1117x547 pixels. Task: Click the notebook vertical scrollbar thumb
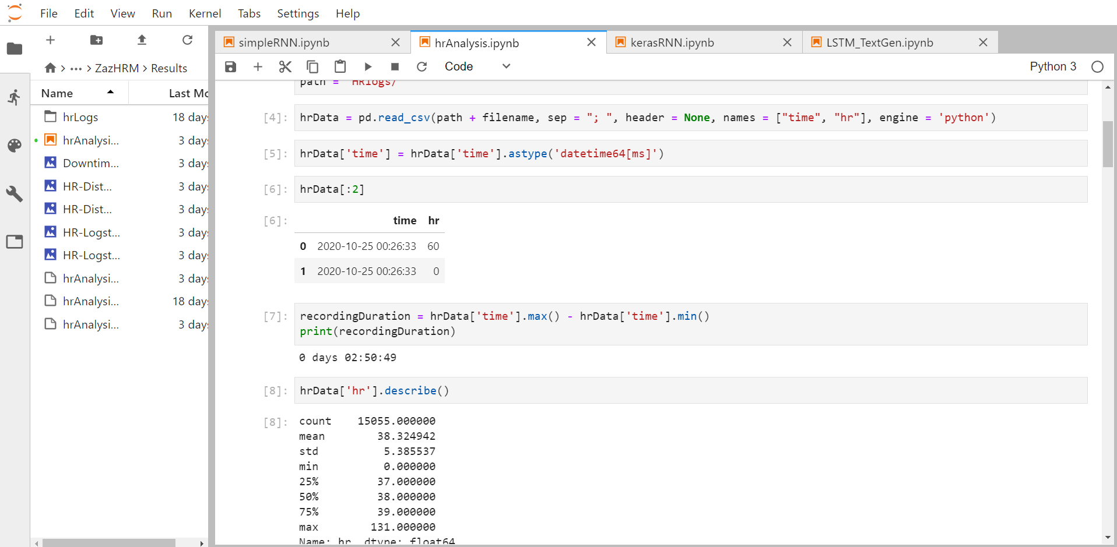click(1108, 144)
